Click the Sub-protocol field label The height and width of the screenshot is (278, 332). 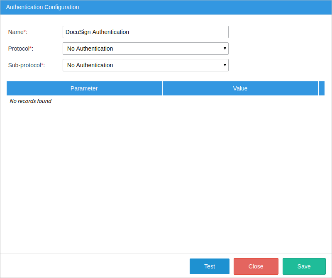[24, 65]
